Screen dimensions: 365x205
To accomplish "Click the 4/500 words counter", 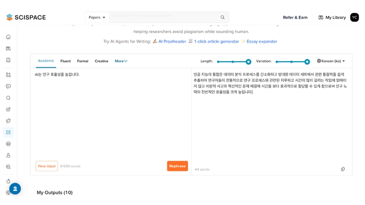I will [x=70, y=166].
